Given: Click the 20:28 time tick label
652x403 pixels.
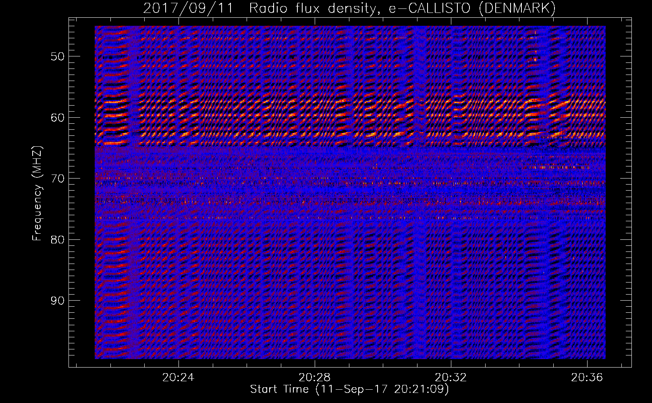Looking at the screenshot, I should pyautogui.click(x=314, y=377).
